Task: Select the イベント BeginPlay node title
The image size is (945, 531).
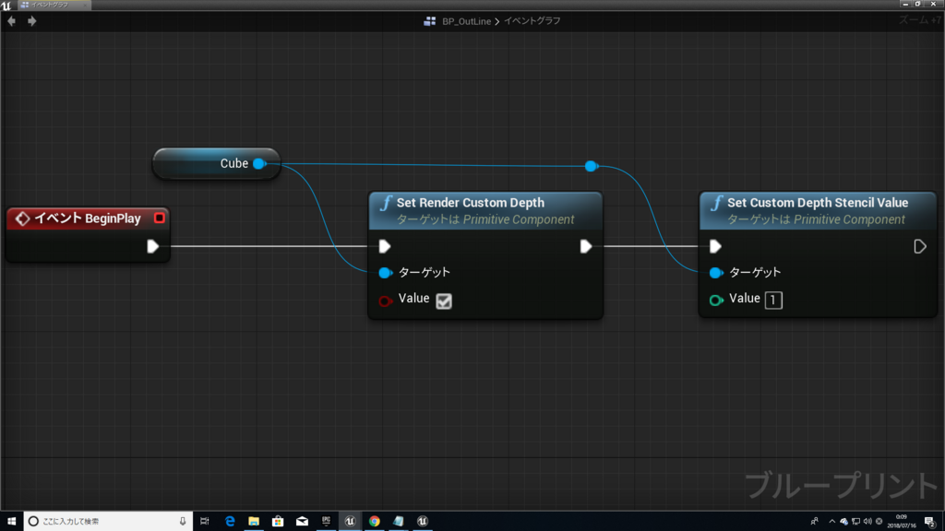Action: tap(88, 218)
